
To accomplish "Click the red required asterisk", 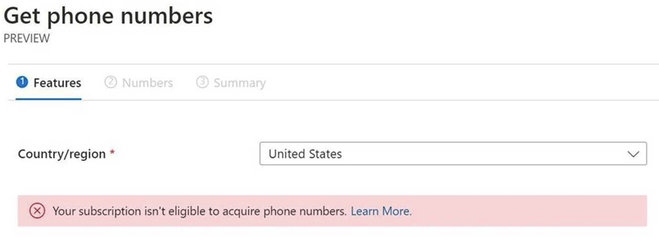I will point(112,153).
